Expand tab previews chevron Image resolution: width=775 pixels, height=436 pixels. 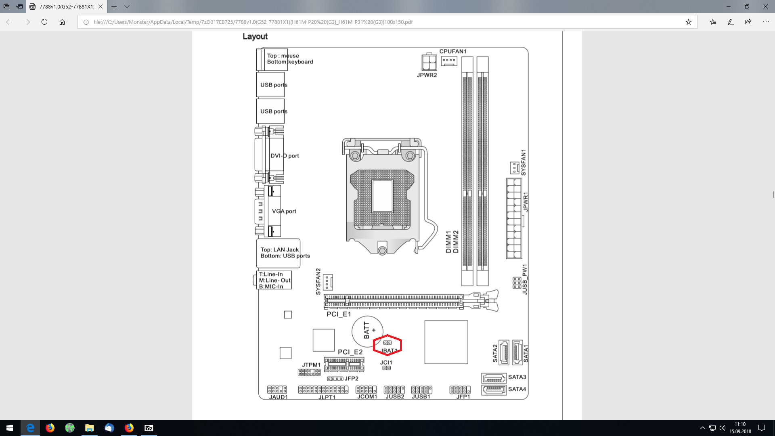pyautogui.click(x=127, y=6)
